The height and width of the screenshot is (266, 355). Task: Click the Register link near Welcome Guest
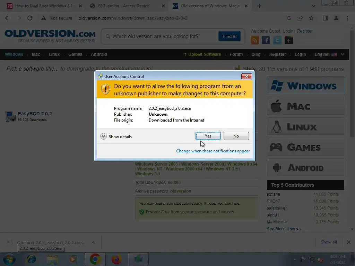pyautogui.click(x=304, y=31)
